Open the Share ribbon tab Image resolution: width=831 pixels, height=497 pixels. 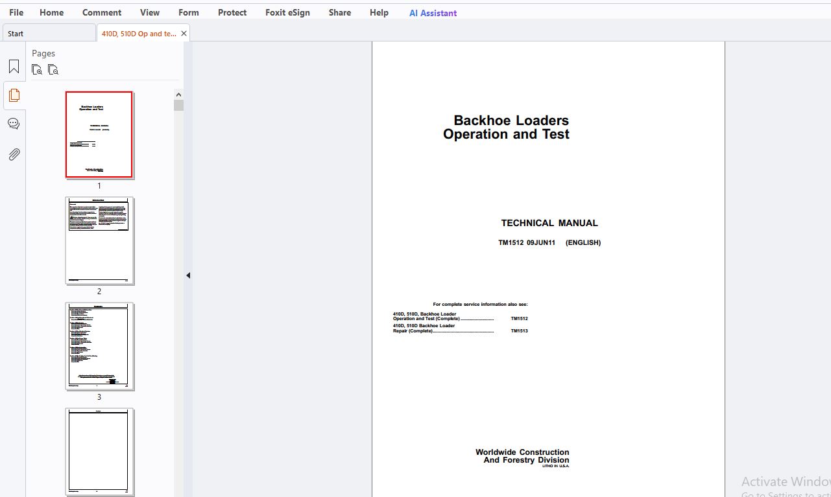click(x=340, y=12)
